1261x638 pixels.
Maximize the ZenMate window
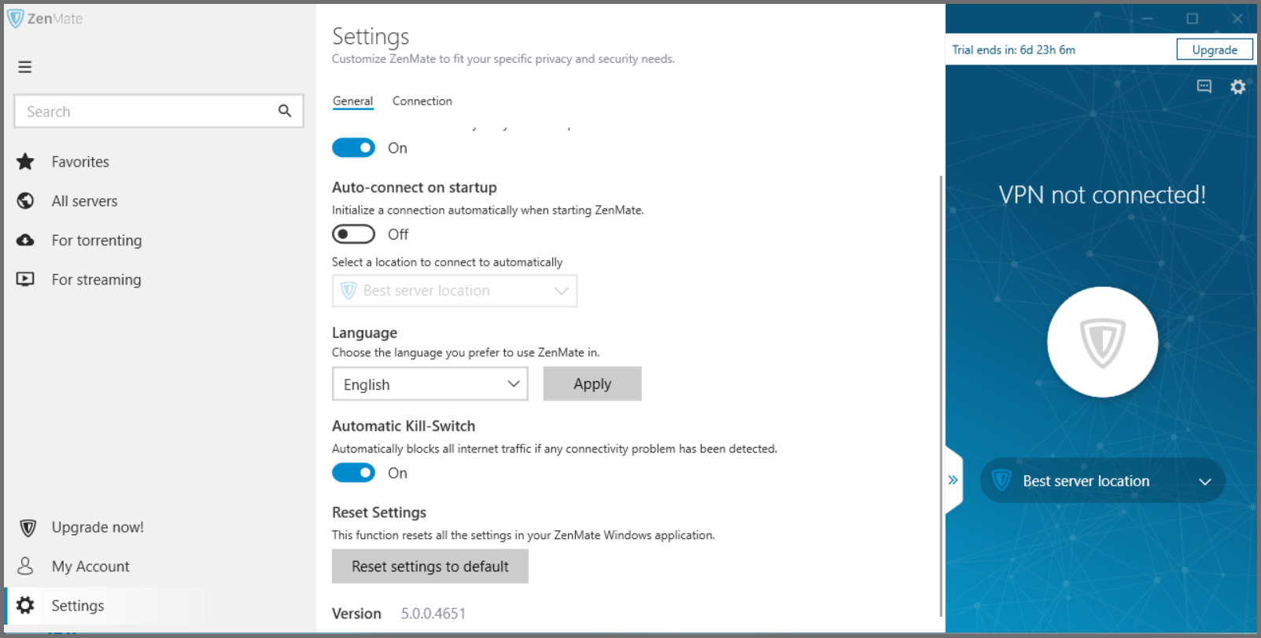pos(1193,19)
